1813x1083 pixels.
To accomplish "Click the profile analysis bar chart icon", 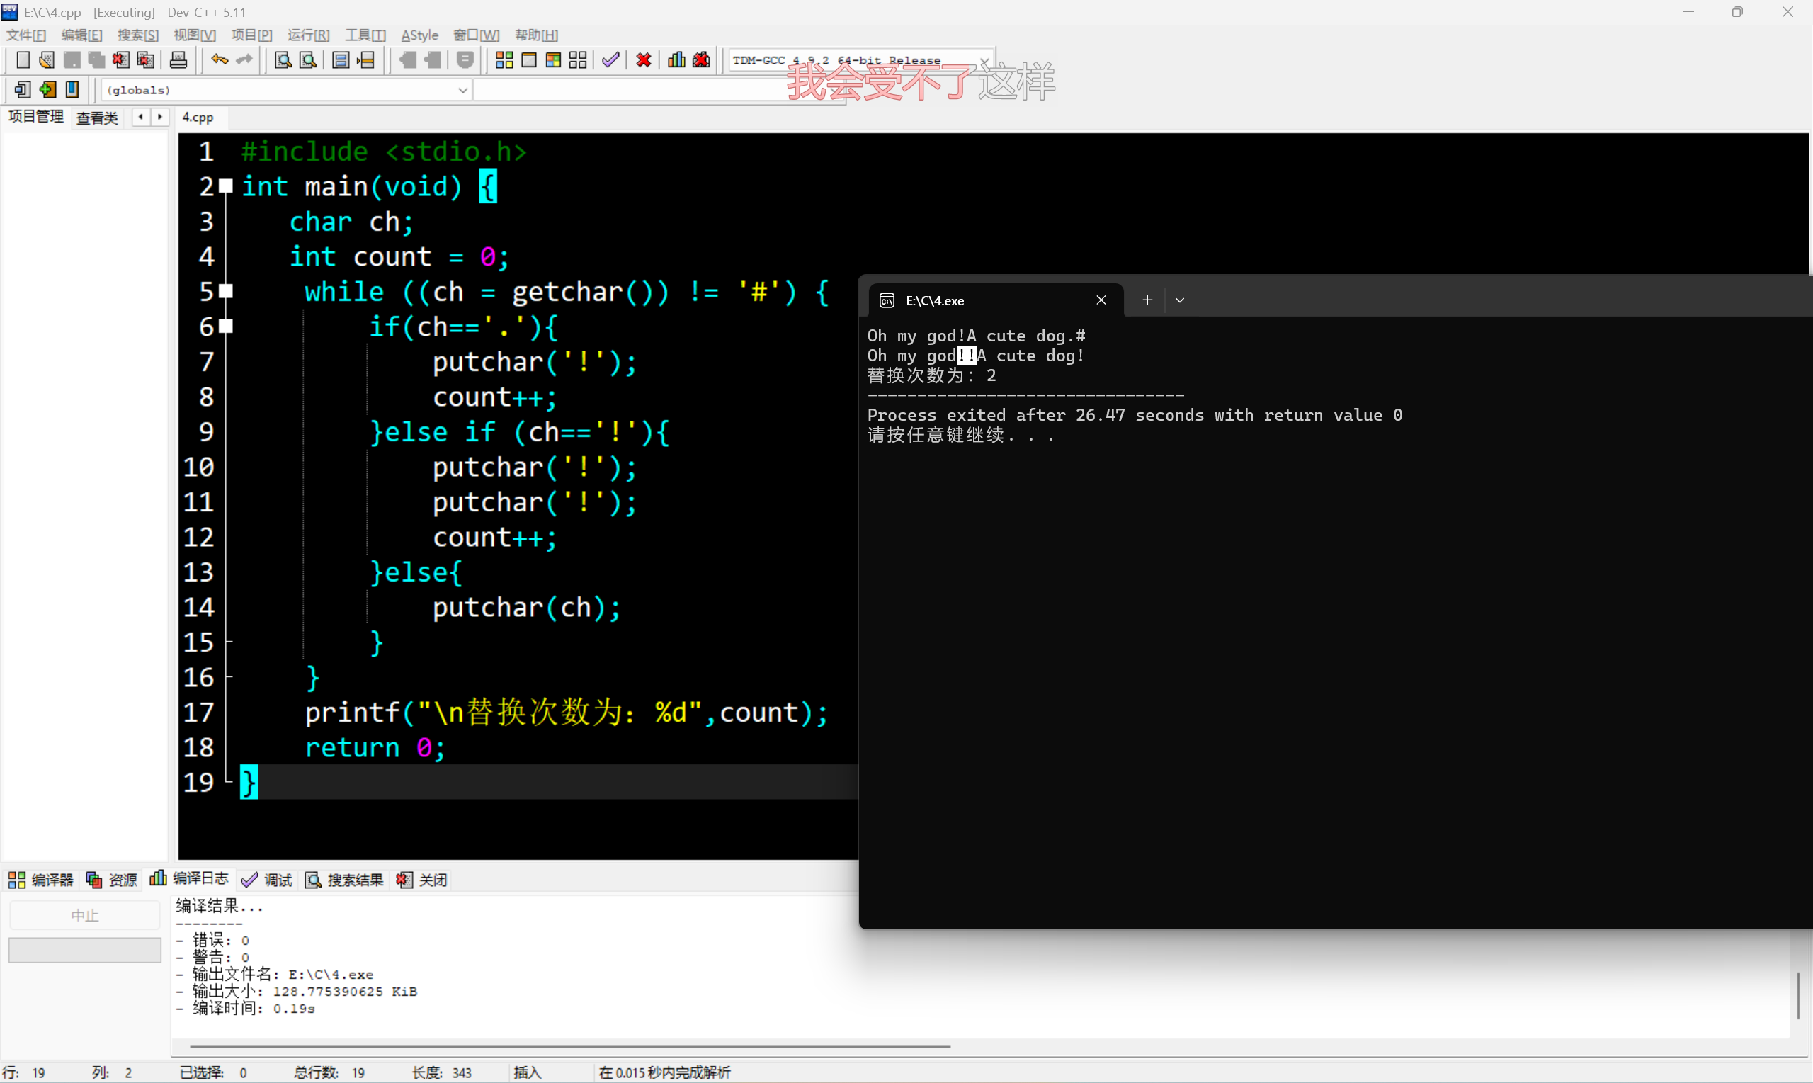I will [676, 59].
